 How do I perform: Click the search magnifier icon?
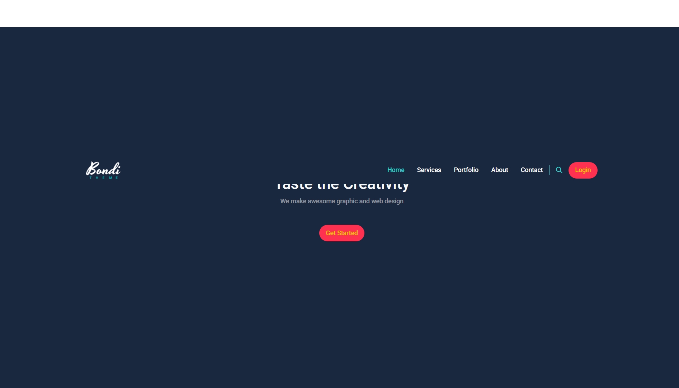(x=559, y=170)
